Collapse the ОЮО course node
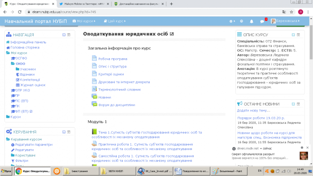The width and height of the screenshot is (313, 176). click(21, 64)
